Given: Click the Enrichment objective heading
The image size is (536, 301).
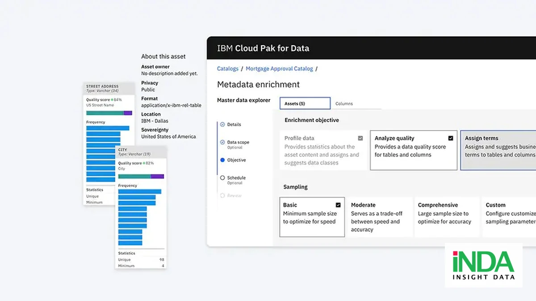Looking at the screenshot, I should tap(312, 120).
